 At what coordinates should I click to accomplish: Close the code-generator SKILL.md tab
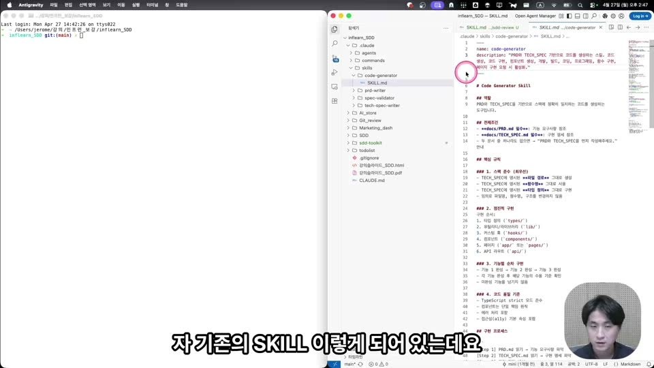click(601, 27)
